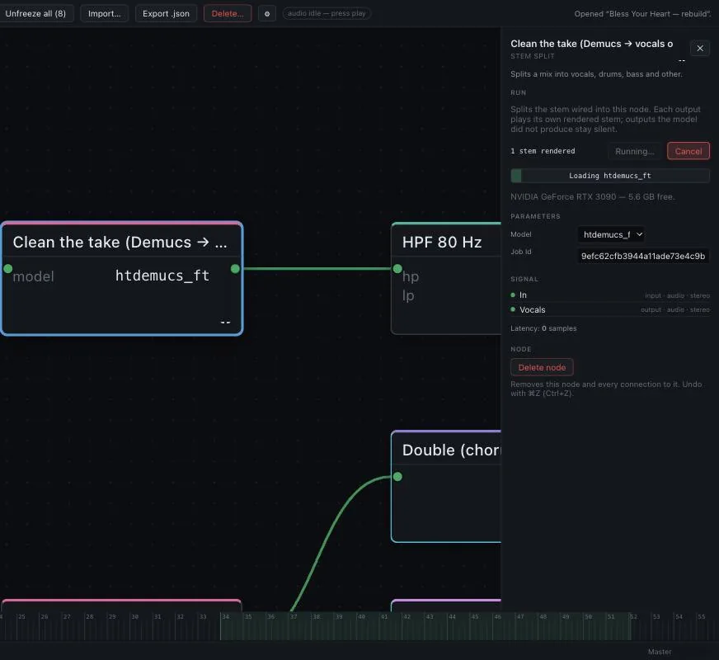Viewport: 719px width, 660px height.
Task: Click the red Delete... toolbar button
Action: coord(228,14)
